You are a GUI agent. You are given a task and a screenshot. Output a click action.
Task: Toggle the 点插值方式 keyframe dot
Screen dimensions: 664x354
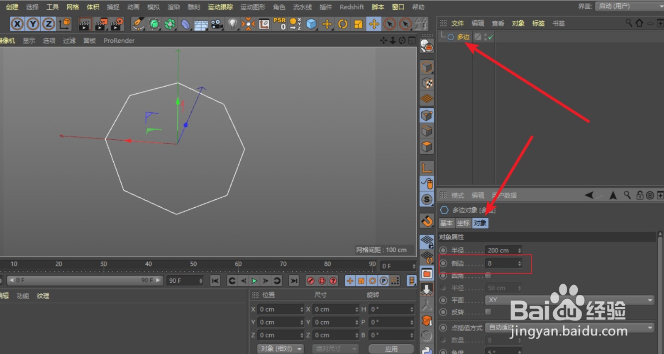[444, 328]
